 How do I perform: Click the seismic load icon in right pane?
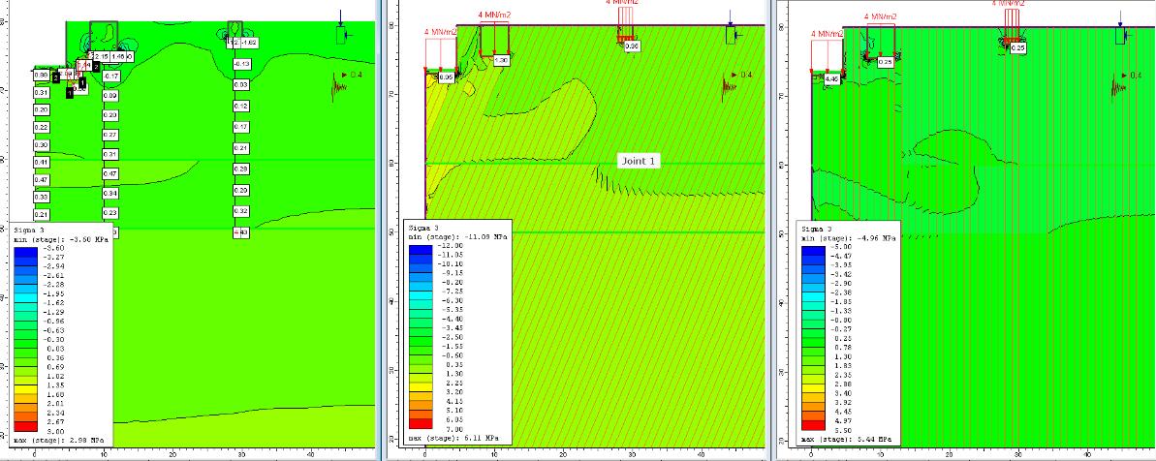pyautogui.click(x=1120, y=88)
